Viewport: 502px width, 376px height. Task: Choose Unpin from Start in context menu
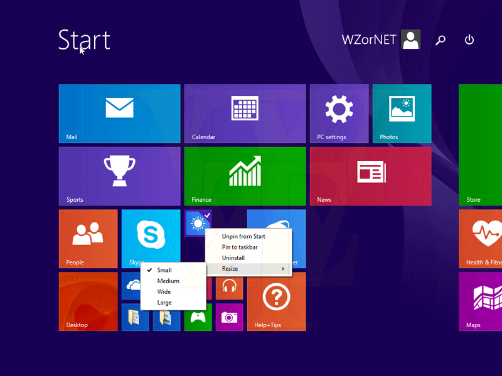(248, 236)
